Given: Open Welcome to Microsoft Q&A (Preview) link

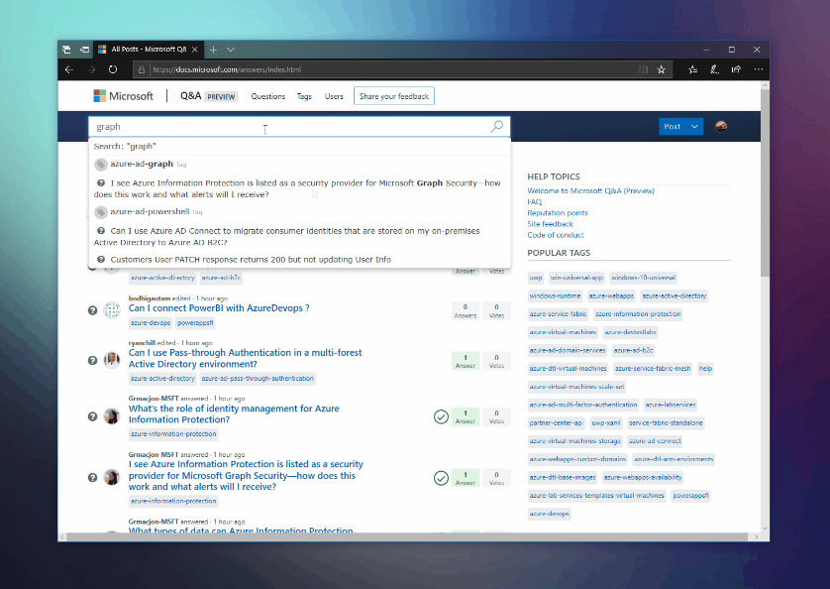Looking at the screenshot, I should pos(590,190).
